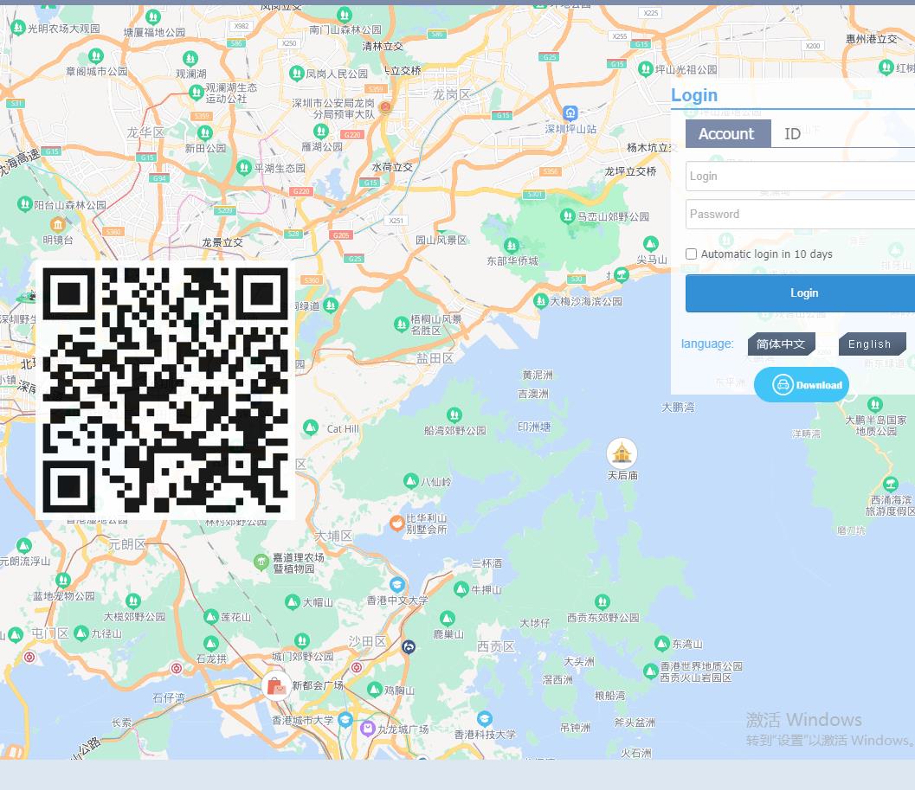Click the 船湾郊野公园 park icon
The height and width of the screenshot is (790, 915).
click(x=454, y=414)
